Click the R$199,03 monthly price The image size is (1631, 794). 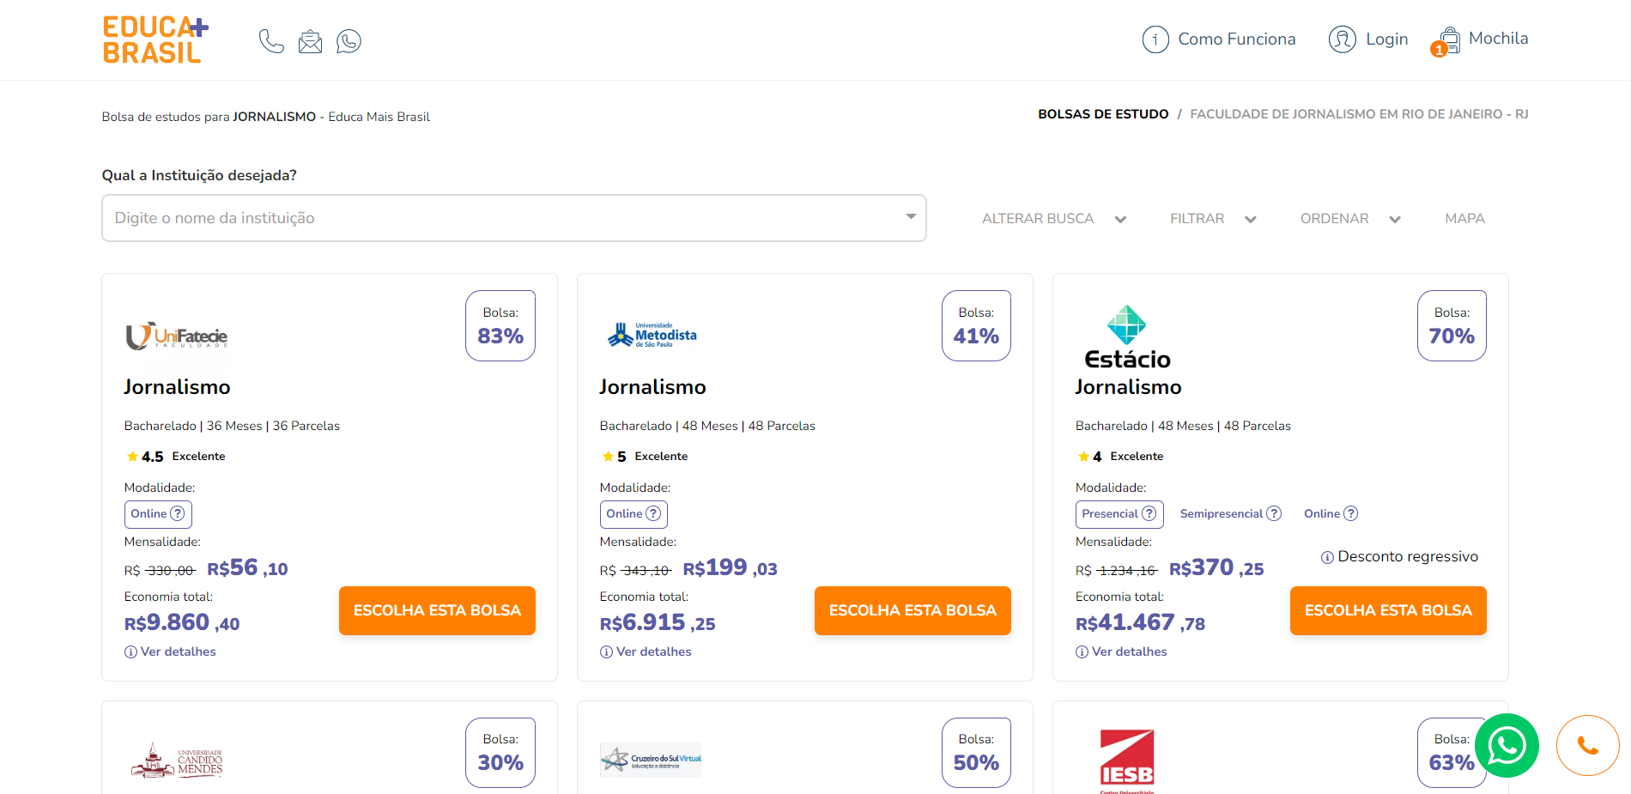click(730, 568)
